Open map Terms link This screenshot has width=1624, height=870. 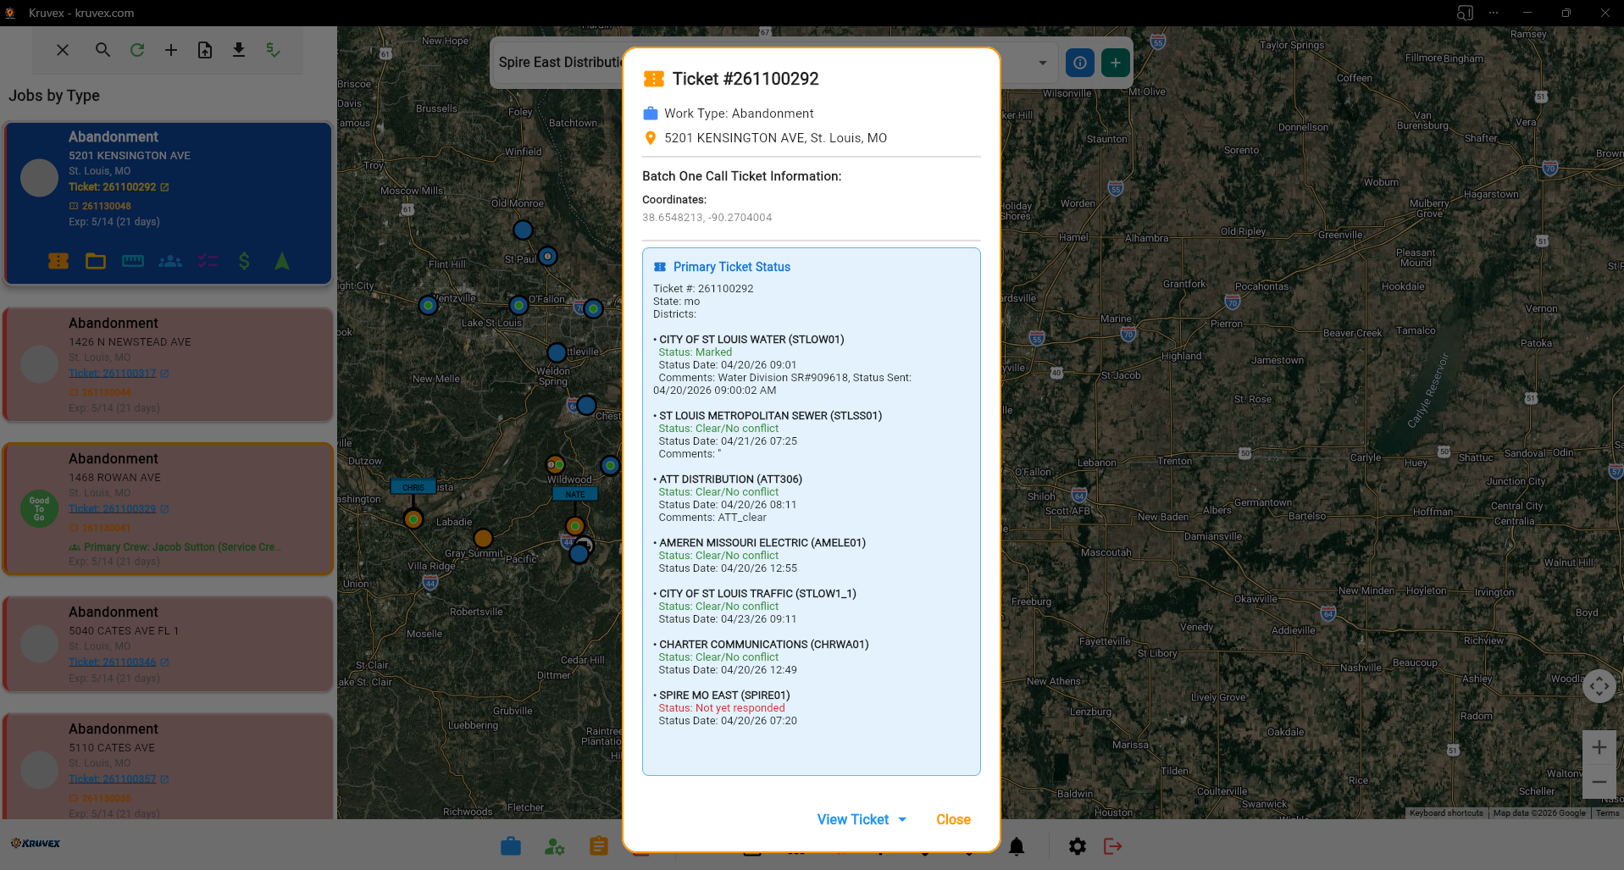[1607, 813]
